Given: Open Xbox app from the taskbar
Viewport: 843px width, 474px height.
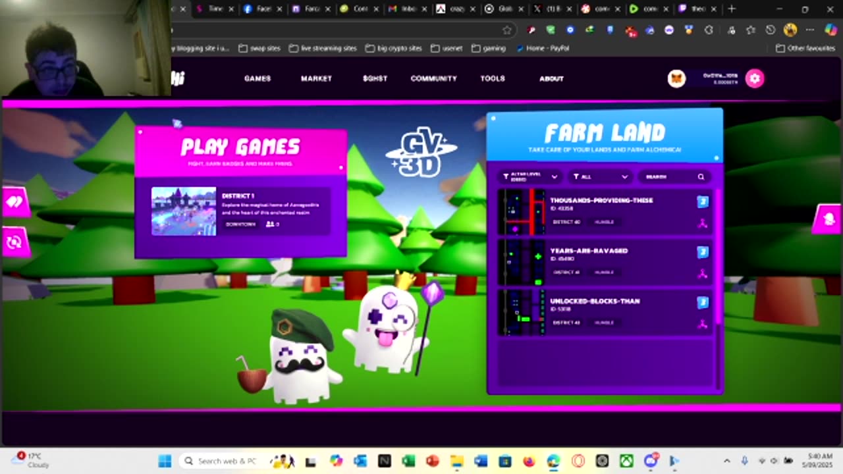Looking at the screenshot, I should point(626,461).
